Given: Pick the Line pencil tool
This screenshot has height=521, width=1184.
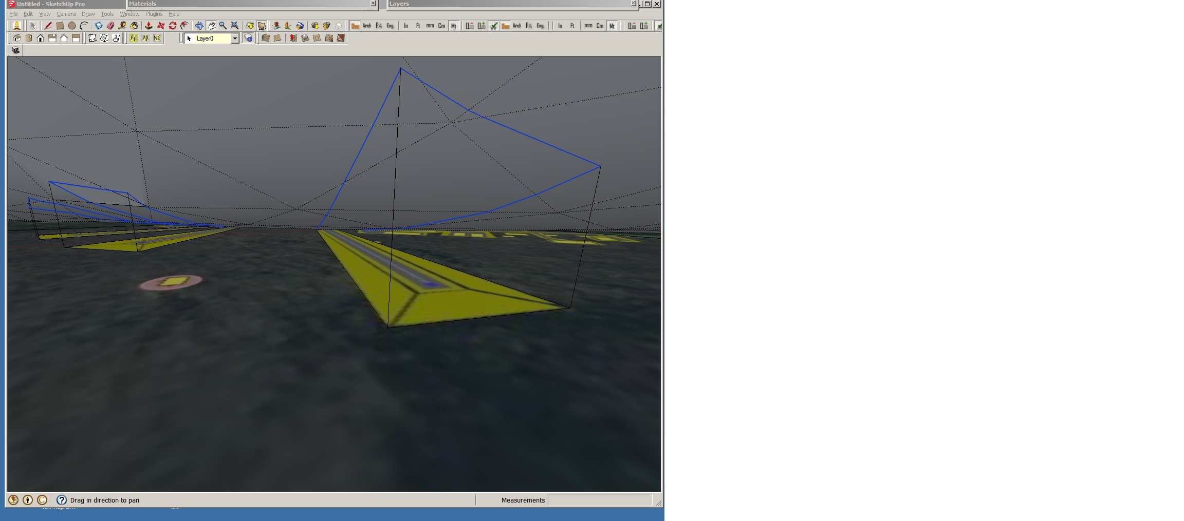Looking at the screenshot, I should [x=48, y=26].
